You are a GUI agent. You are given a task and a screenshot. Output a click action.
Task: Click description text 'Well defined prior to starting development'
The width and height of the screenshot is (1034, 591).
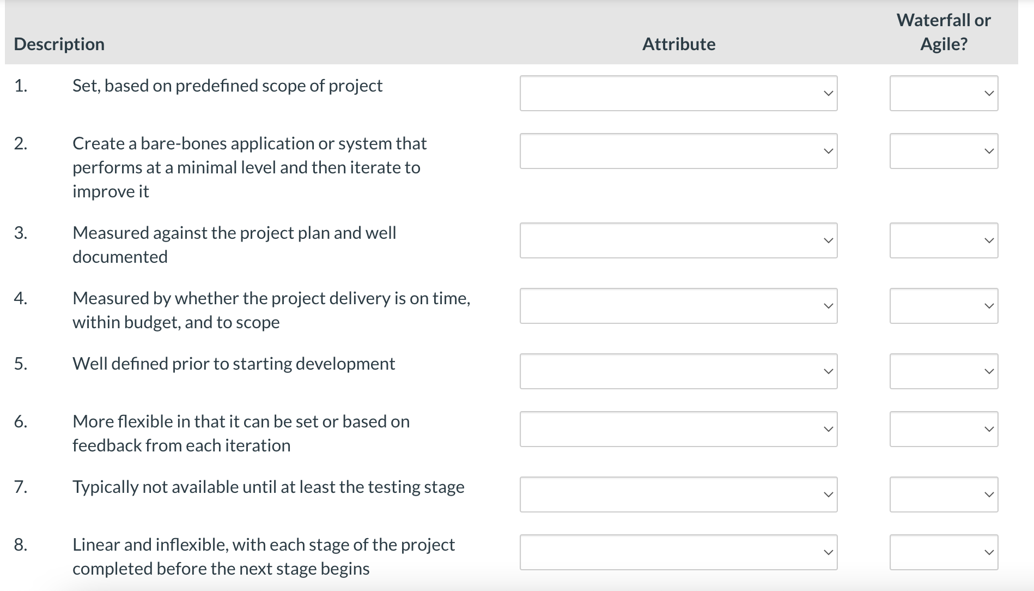point(234,364)
